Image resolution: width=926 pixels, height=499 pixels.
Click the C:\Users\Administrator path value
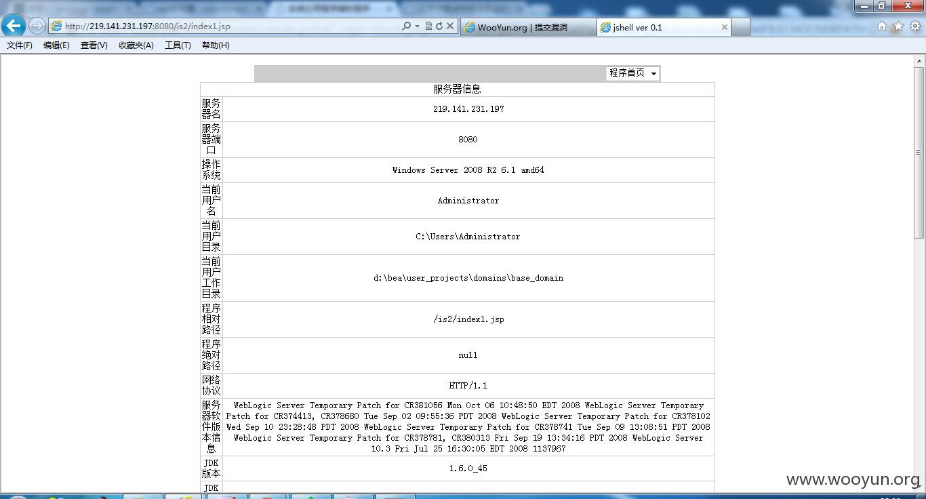(468, 237)
